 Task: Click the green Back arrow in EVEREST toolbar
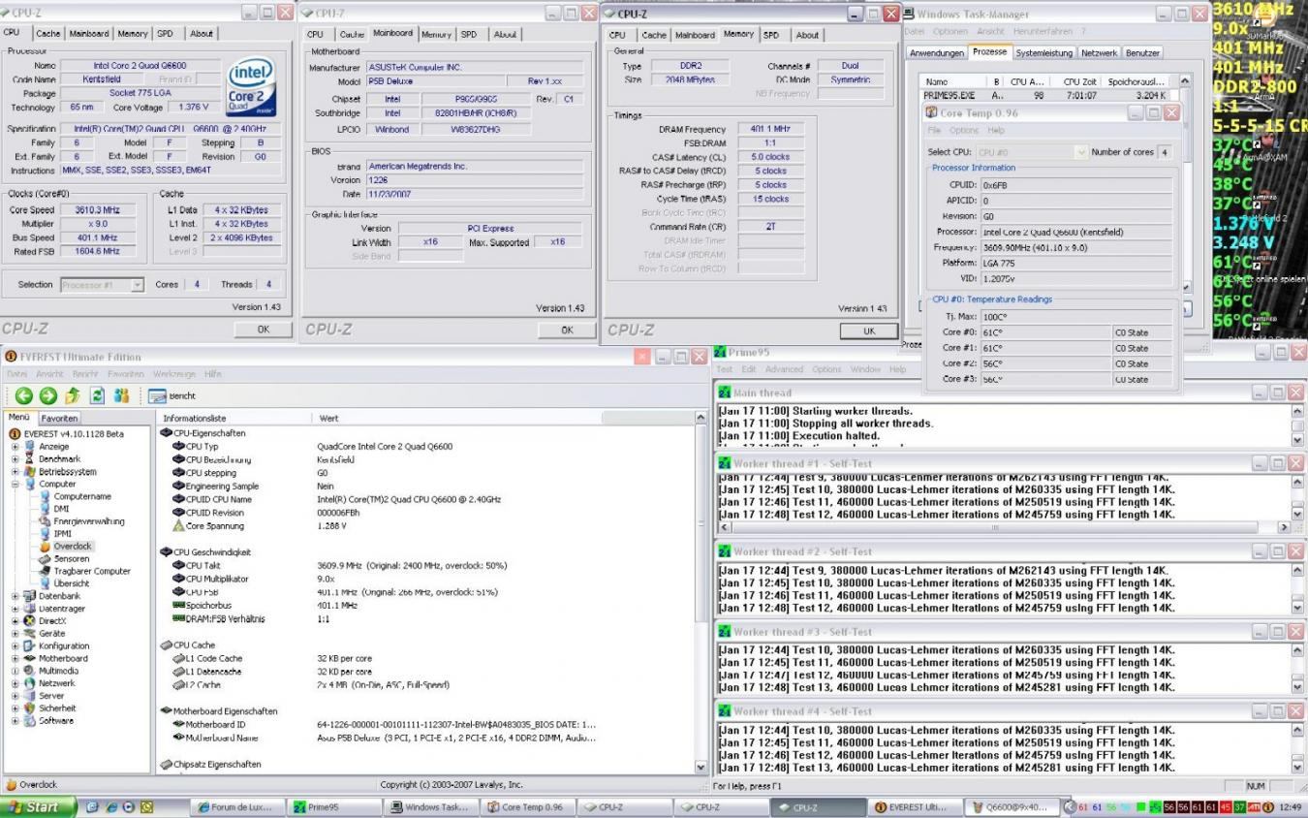click(22, 395)
